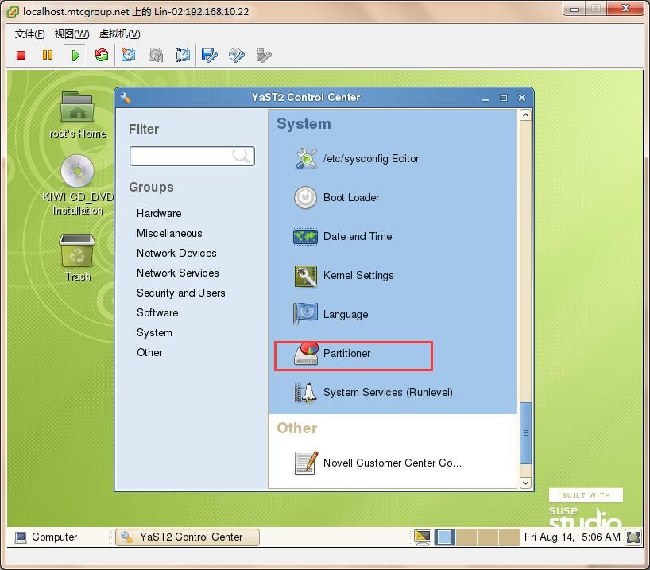Select the Hardware group
This screenshot has width=650, height=570.
pyautogui.click(x=159, y=214)
